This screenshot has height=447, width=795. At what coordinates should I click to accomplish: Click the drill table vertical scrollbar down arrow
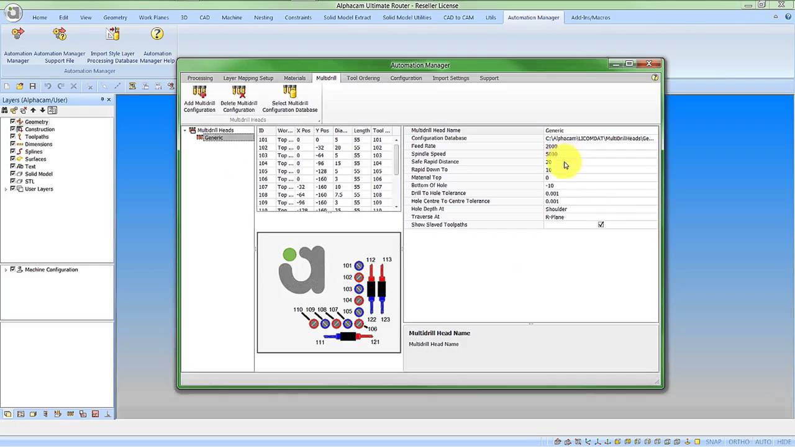(396, 207)
